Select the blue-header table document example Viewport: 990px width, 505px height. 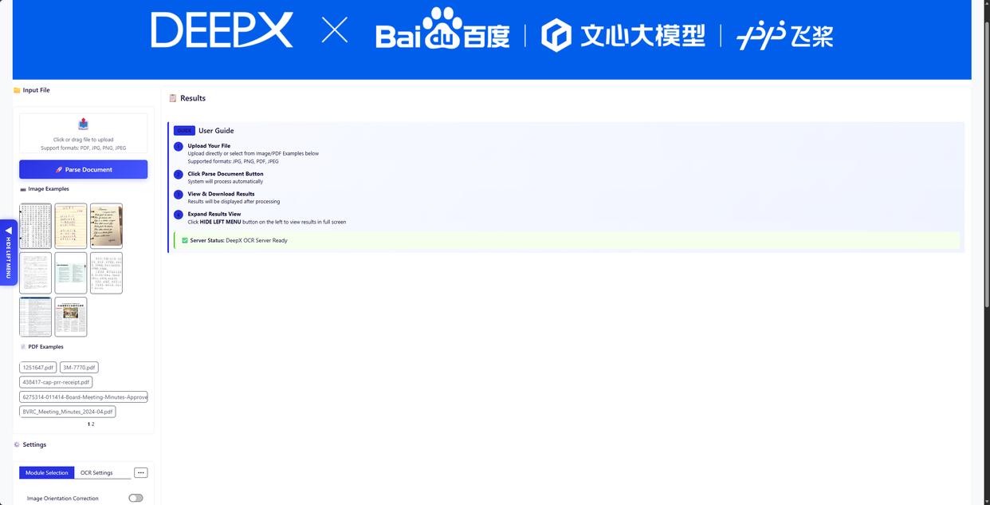(35, 317)
